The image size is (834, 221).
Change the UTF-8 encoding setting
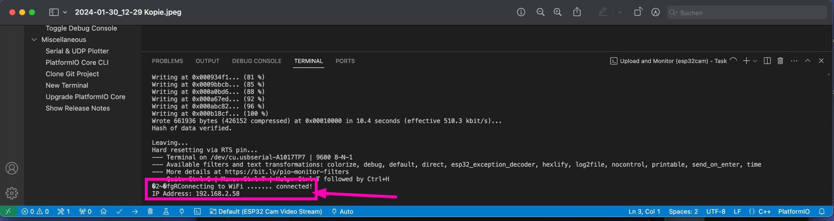(x=716, y=212)
